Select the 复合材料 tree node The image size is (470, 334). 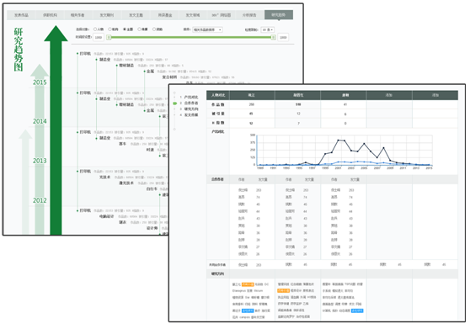pos(169,77)
